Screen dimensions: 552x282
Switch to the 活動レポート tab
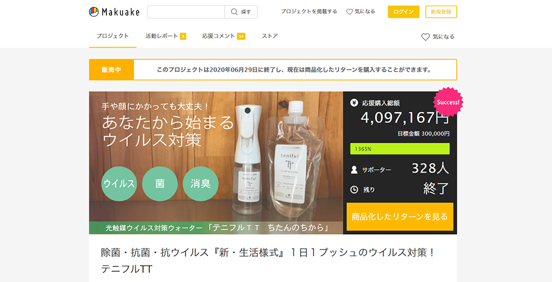coord(162,36)
